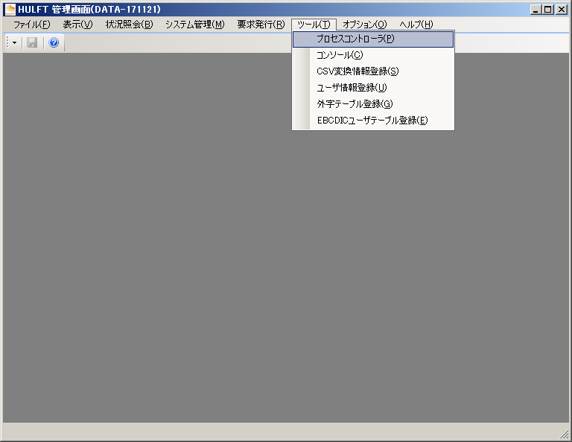Open the 要求発行(R) menu
572x442 pixels.
click(x=261, y=25)
